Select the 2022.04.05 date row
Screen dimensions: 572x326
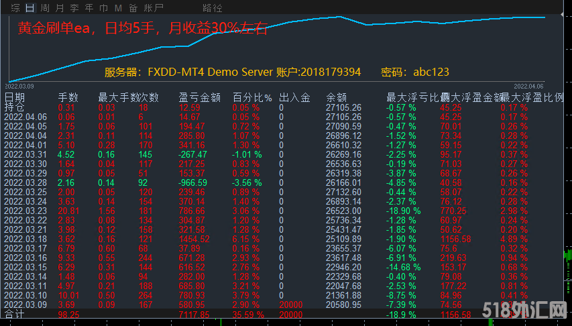(25, 126)
